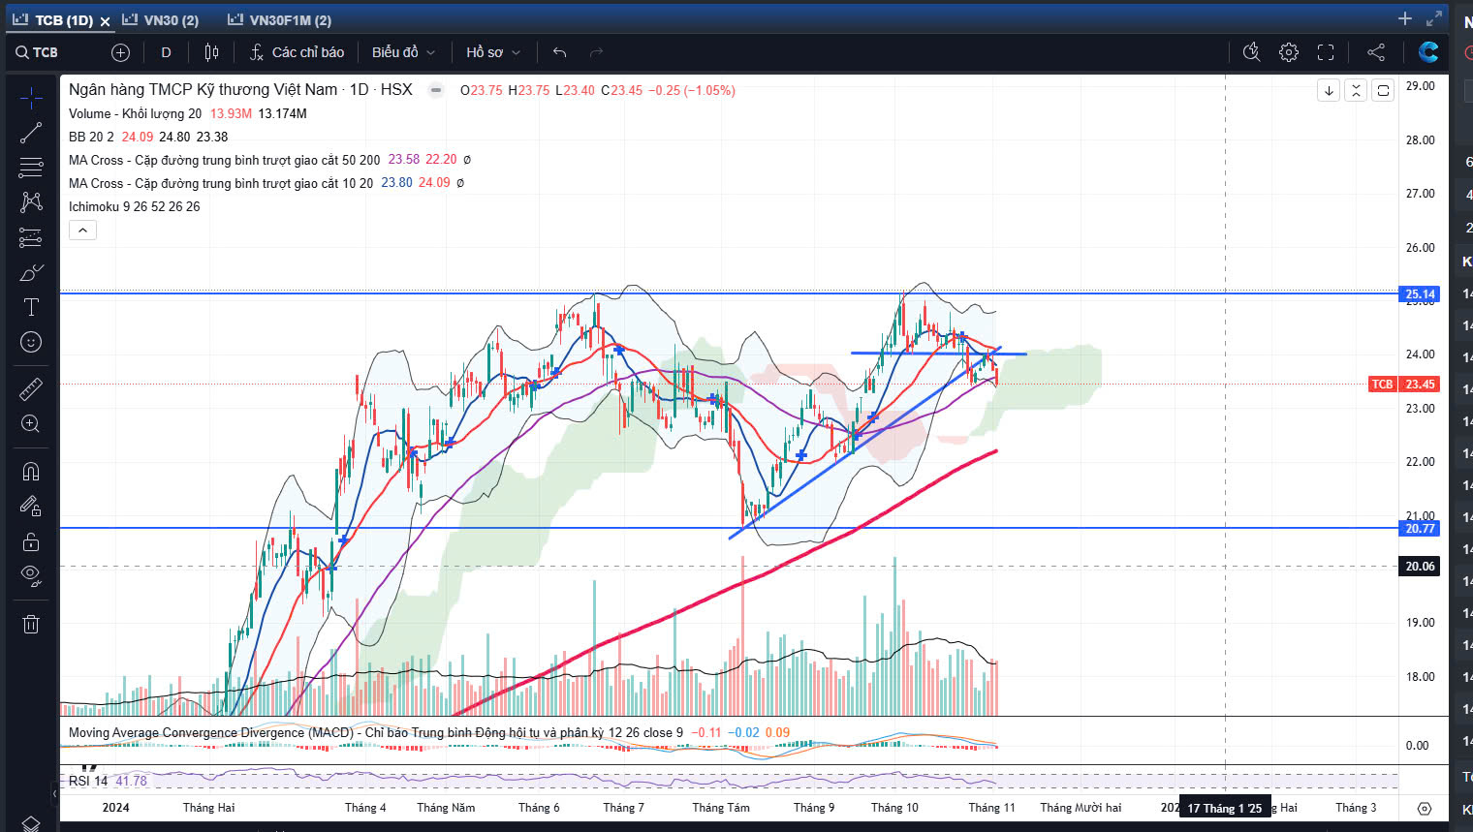Viewport: 1473px width, 832px height.
Task: Expand the Hồ sơ dropdown
Action: [x=492, y=52]
